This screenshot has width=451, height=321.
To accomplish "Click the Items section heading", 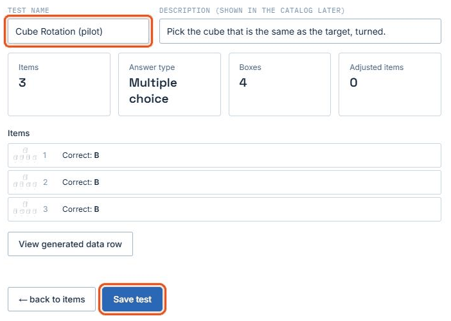I will pos(19,134).
